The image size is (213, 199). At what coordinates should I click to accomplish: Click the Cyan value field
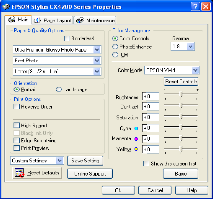pyautogui.click(x=151, y=128)
